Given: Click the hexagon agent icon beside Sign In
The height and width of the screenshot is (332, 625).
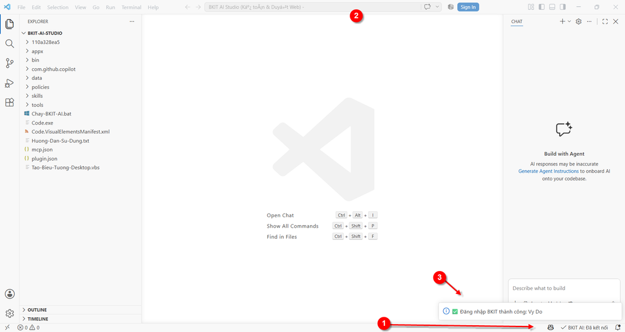Looking at the screenshot, I should click(451, 7).
